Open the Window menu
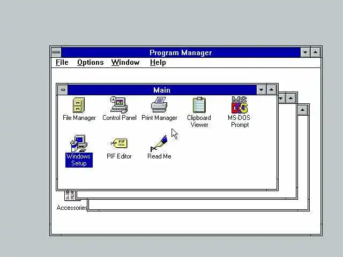This screenshot has width=343, height=257. (x=125, y=63)
